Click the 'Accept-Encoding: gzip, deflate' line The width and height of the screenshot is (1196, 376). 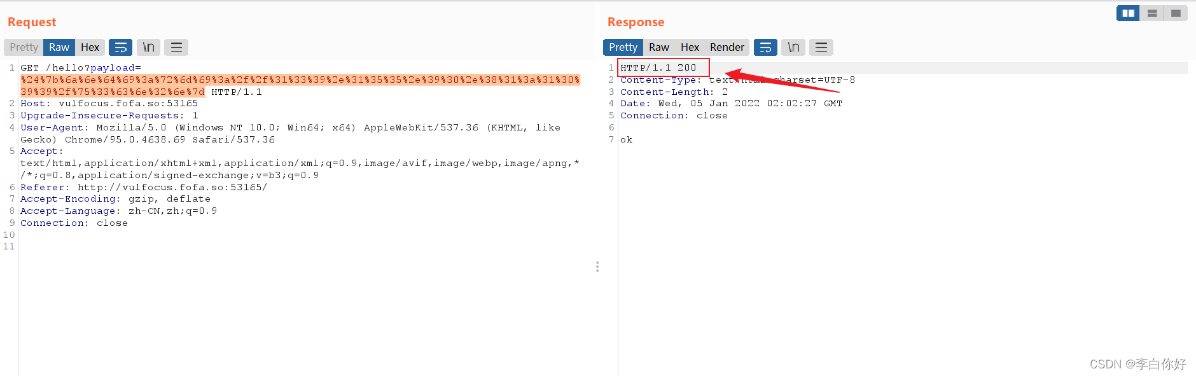115,198
